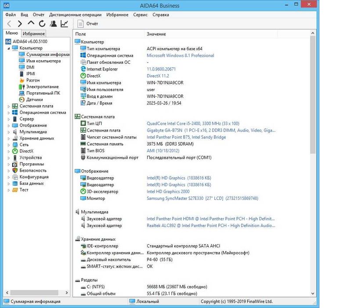The width and height of the screenshot is (343, 308).
Task: Go up one level with Up arrow
Action: point(31,23)
